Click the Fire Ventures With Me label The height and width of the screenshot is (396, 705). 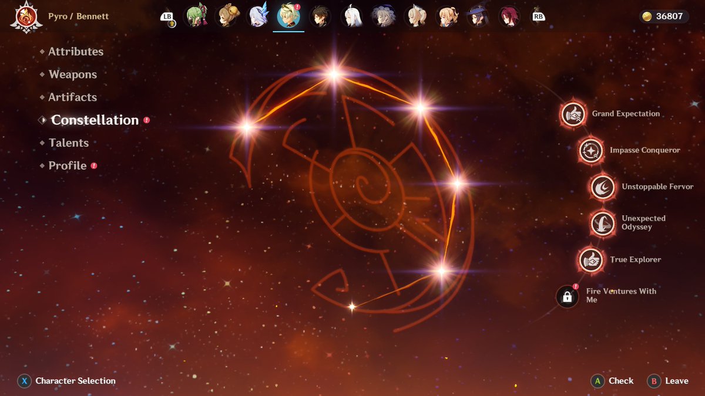point(621,295)
